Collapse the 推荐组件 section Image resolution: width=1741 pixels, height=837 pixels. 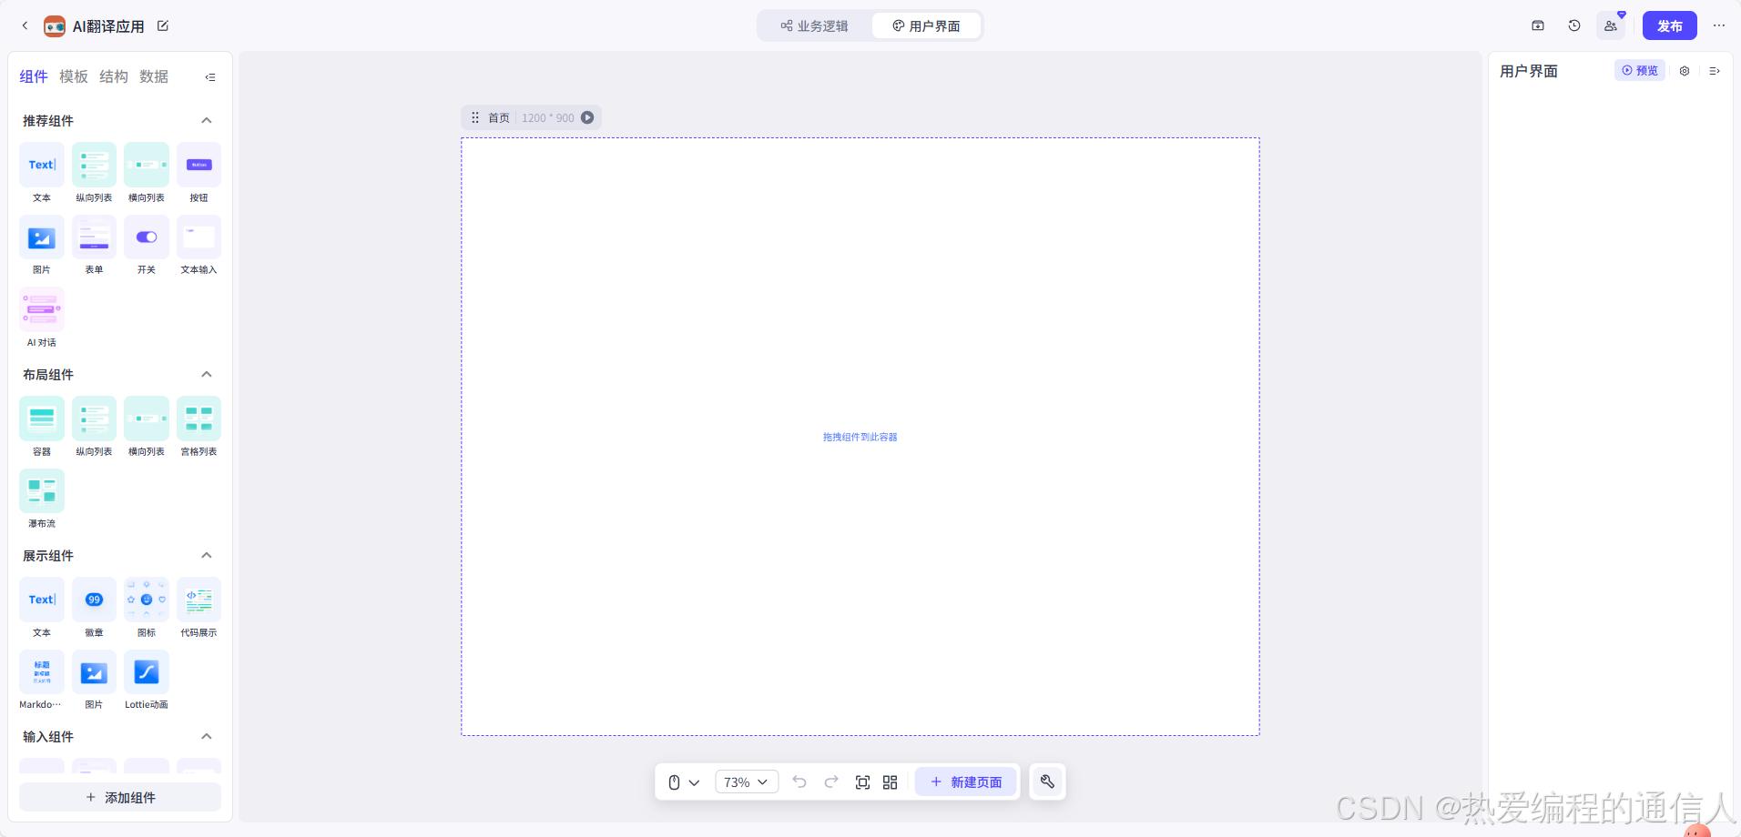point(207,120)
